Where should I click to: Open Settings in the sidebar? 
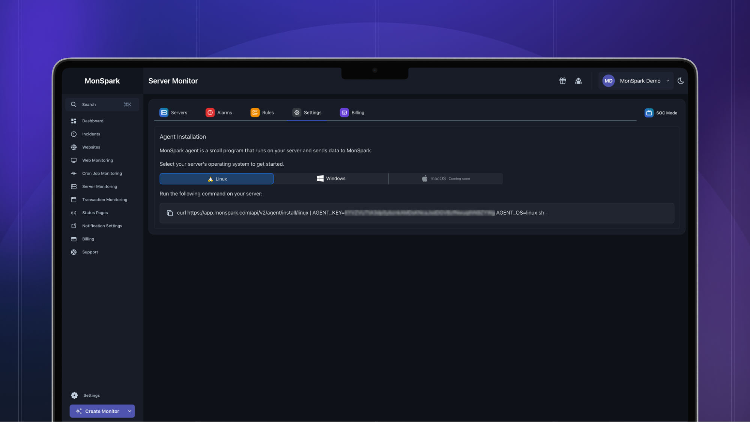point(91,395)
